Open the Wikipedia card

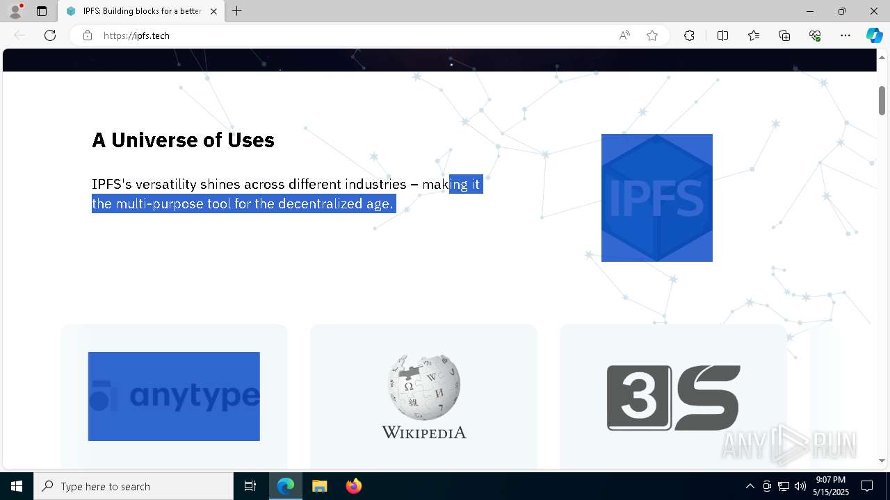[x=423, y=397]
